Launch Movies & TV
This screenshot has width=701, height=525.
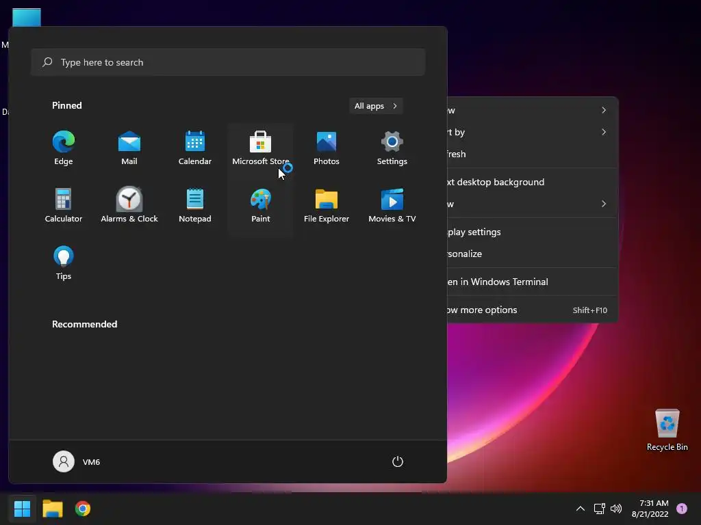392,206
